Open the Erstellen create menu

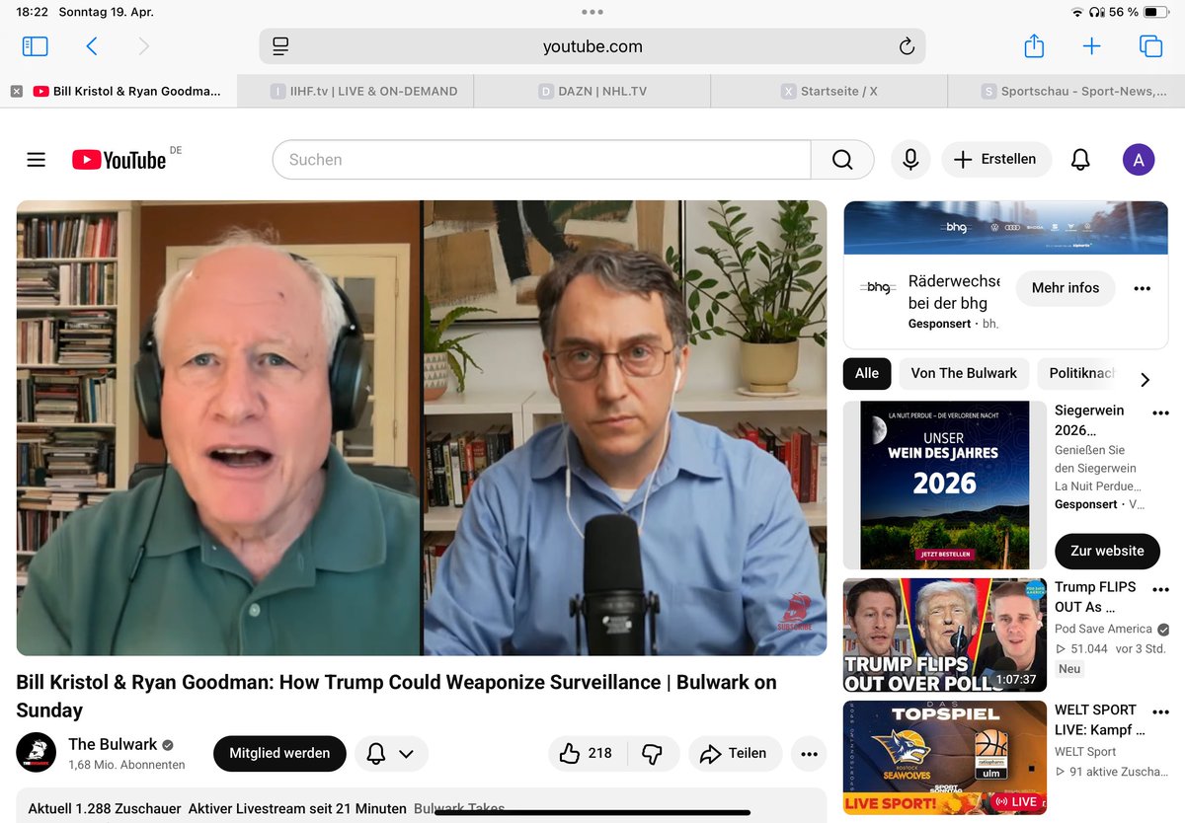(x=995, y=160)
